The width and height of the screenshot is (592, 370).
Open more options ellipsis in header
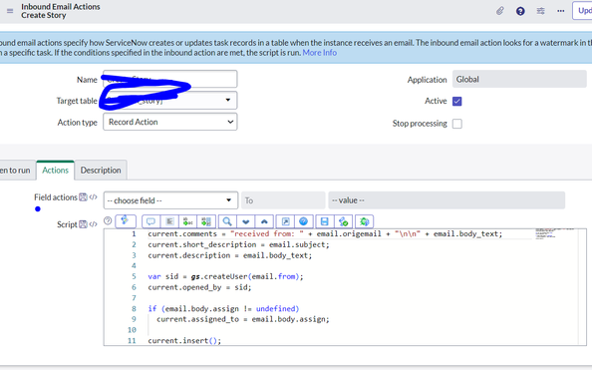pyautogui.click(x=561, y=11)
